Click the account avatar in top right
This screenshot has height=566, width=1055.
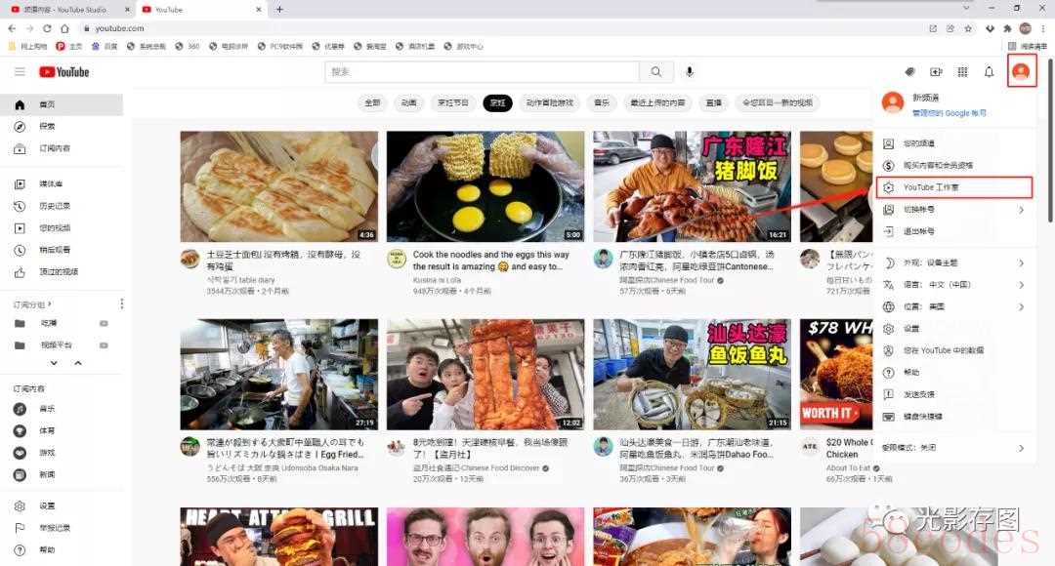[1021, 71]
